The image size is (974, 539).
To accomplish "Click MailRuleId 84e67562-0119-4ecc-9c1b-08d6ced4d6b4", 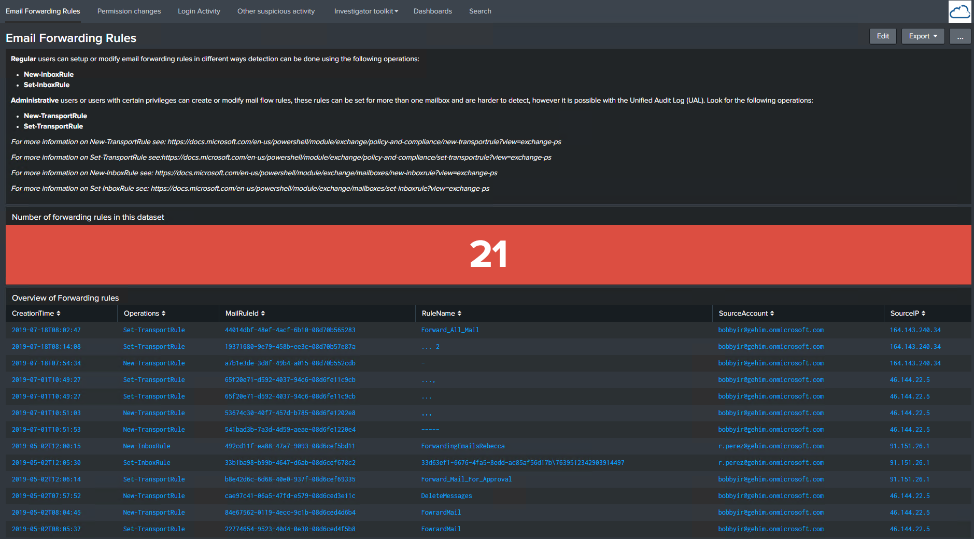I will tap(290, 513).
